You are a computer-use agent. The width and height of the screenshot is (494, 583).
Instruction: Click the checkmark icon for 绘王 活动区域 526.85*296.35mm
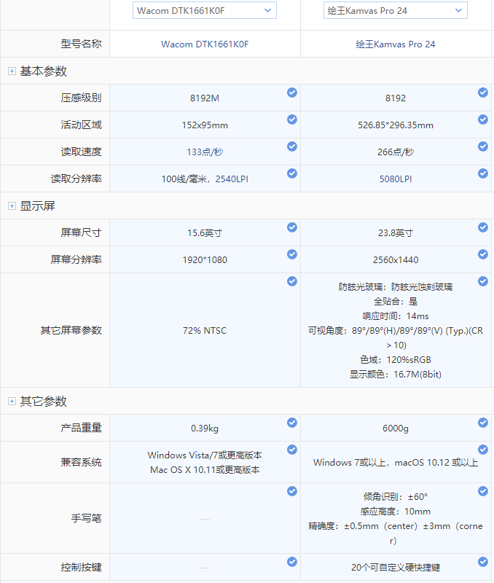pyautogui.click(x=483, y=120)
